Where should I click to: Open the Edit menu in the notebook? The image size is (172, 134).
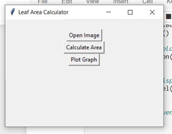coord(67,2)
